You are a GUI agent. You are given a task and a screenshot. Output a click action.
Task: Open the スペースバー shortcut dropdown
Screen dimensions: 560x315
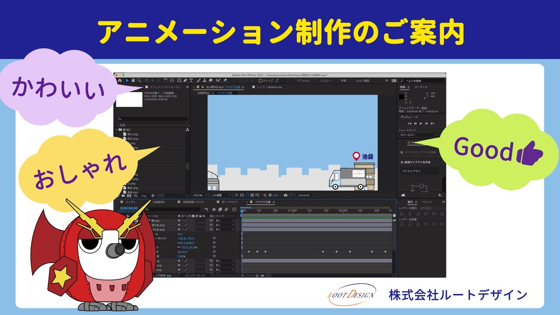pos(418,135)
